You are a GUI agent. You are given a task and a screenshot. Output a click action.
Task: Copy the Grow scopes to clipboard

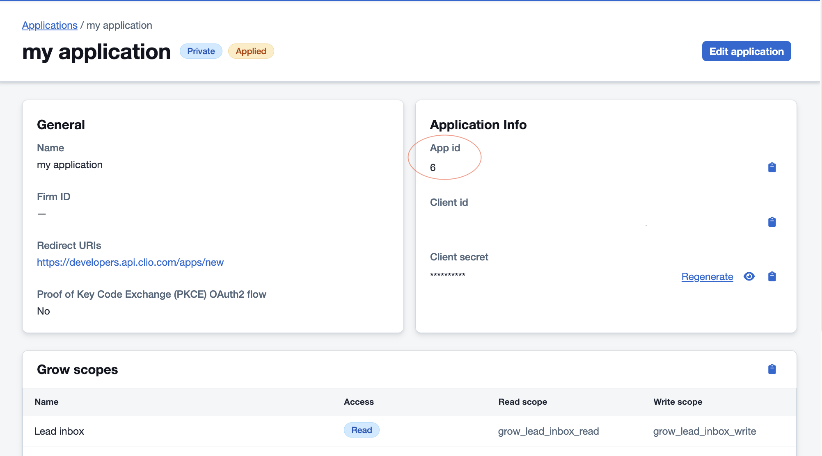point(772,369)
